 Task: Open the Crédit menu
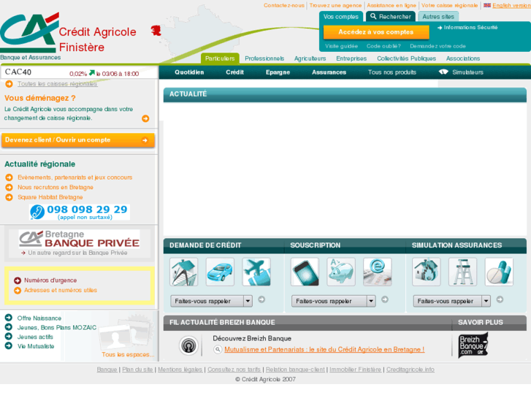(x=234, y=72)
